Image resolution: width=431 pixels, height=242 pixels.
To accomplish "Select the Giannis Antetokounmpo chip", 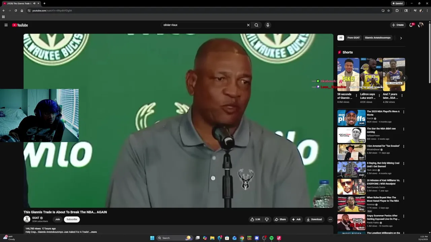I will pyautogui.click(x=378, y=38).
